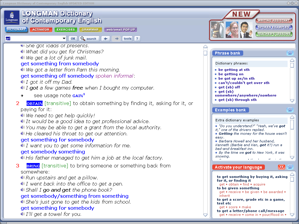
Task: Click the woman's photo thumbnail in the NEW banner
Action: pos(232,30)
